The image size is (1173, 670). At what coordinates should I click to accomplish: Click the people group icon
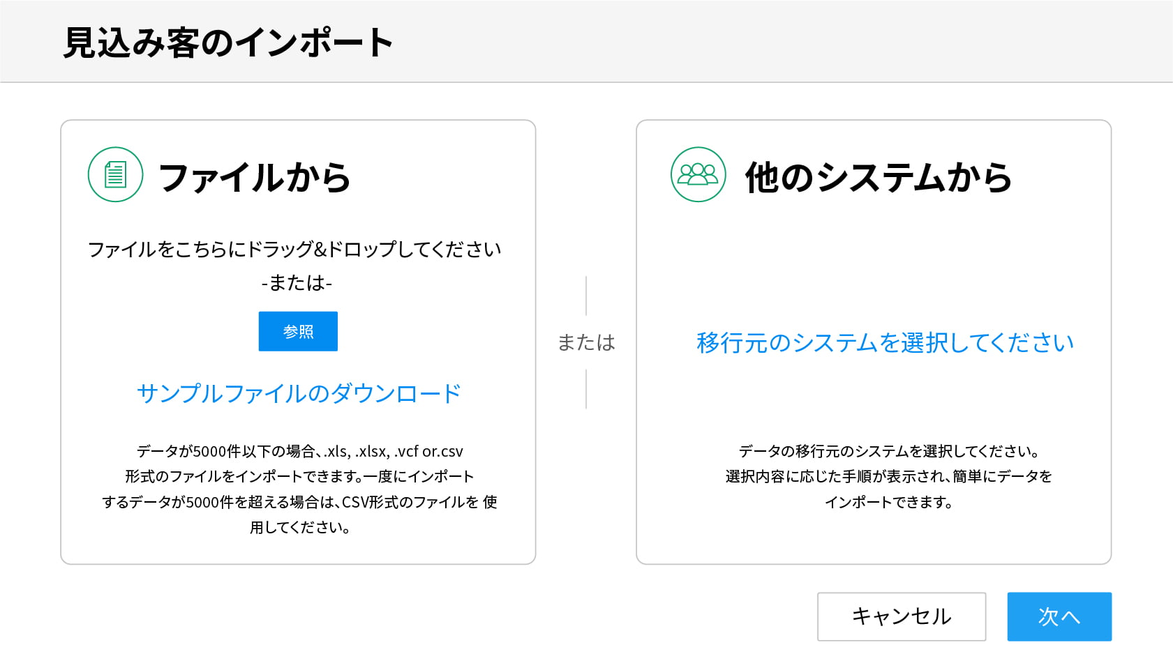(698, 174)
